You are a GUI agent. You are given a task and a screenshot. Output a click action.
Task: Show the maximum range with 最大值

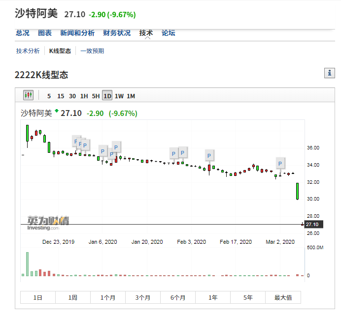click(x=283, y=297)
